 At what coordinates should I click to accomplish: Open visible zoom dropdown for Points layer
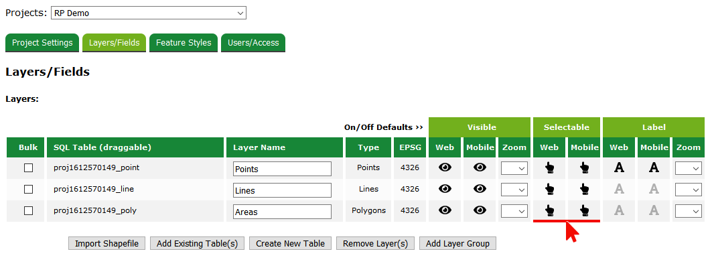click(514, 169)
